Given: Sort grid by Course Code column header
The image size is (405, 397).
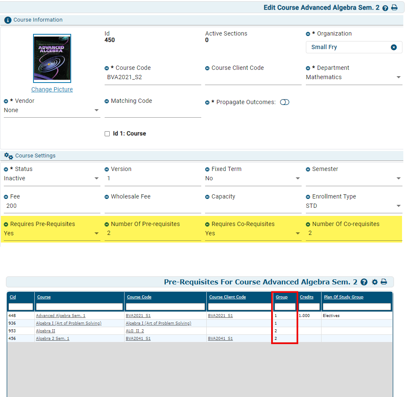Looking at the screenshot, I should tap(139, 297).
